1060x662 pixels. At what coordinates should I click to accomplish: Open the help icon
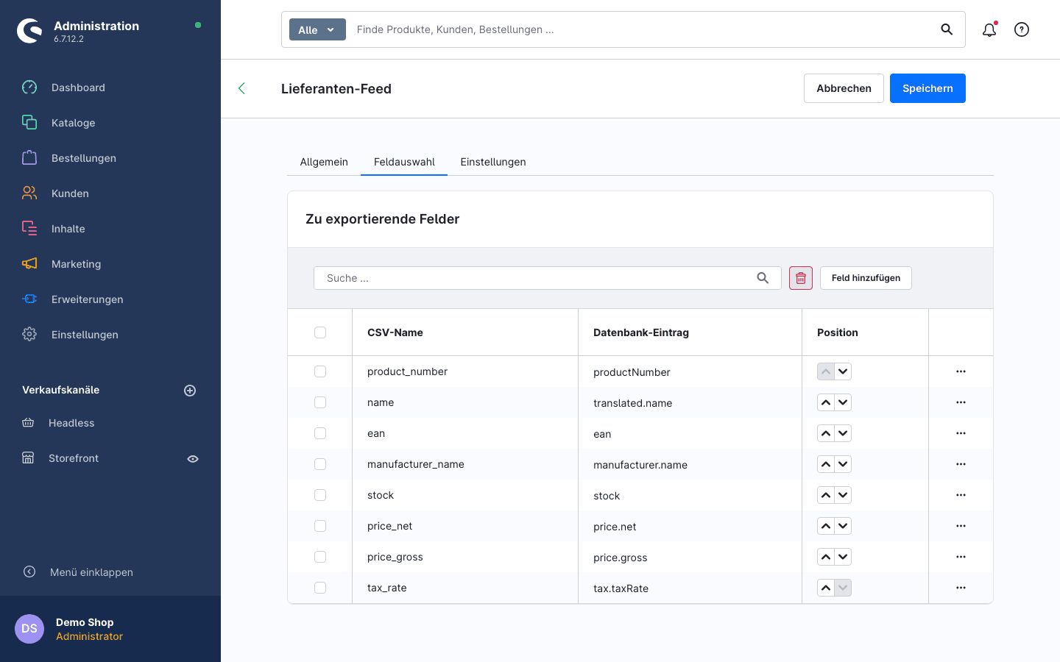pyautogui.click(x=1022, y=29)
